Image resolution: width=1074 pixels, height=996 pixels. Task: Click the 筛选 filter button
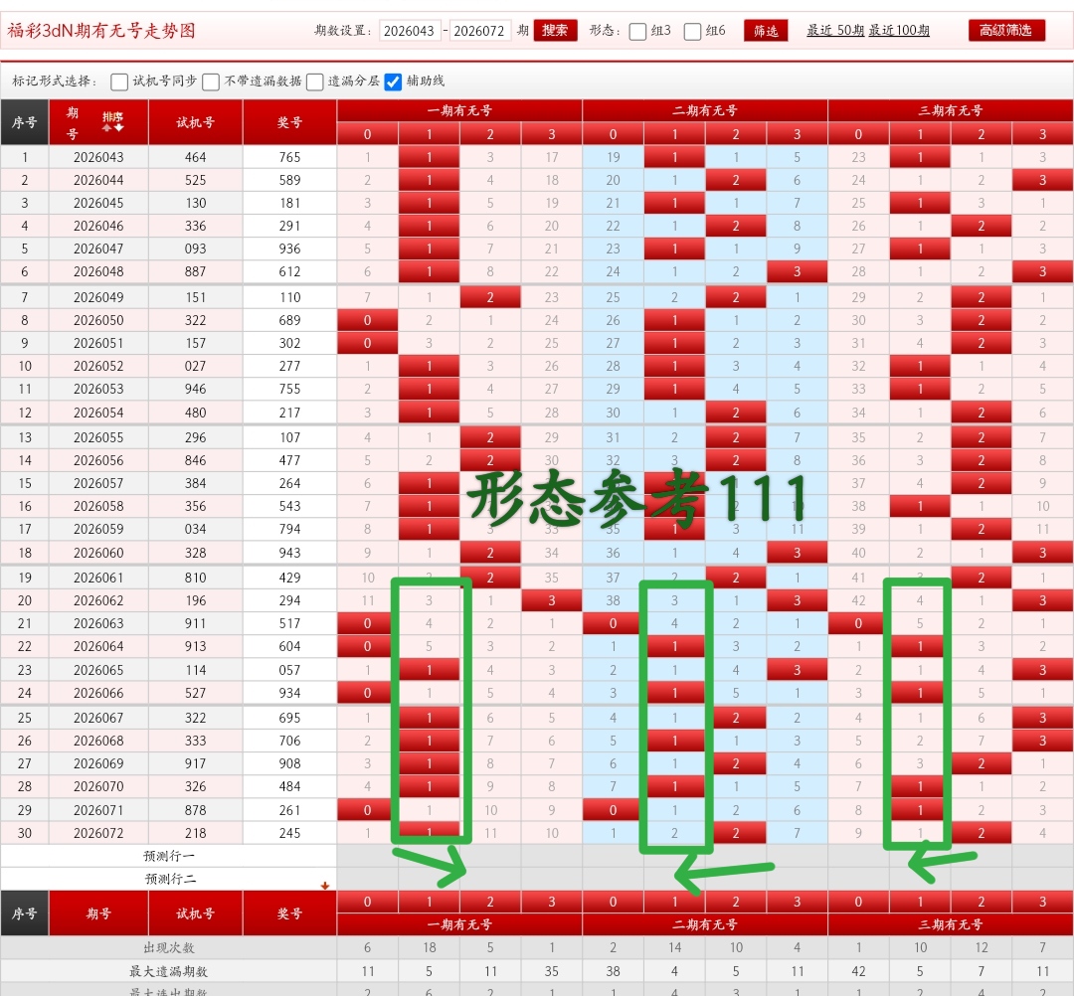click(x=765, y=31)
